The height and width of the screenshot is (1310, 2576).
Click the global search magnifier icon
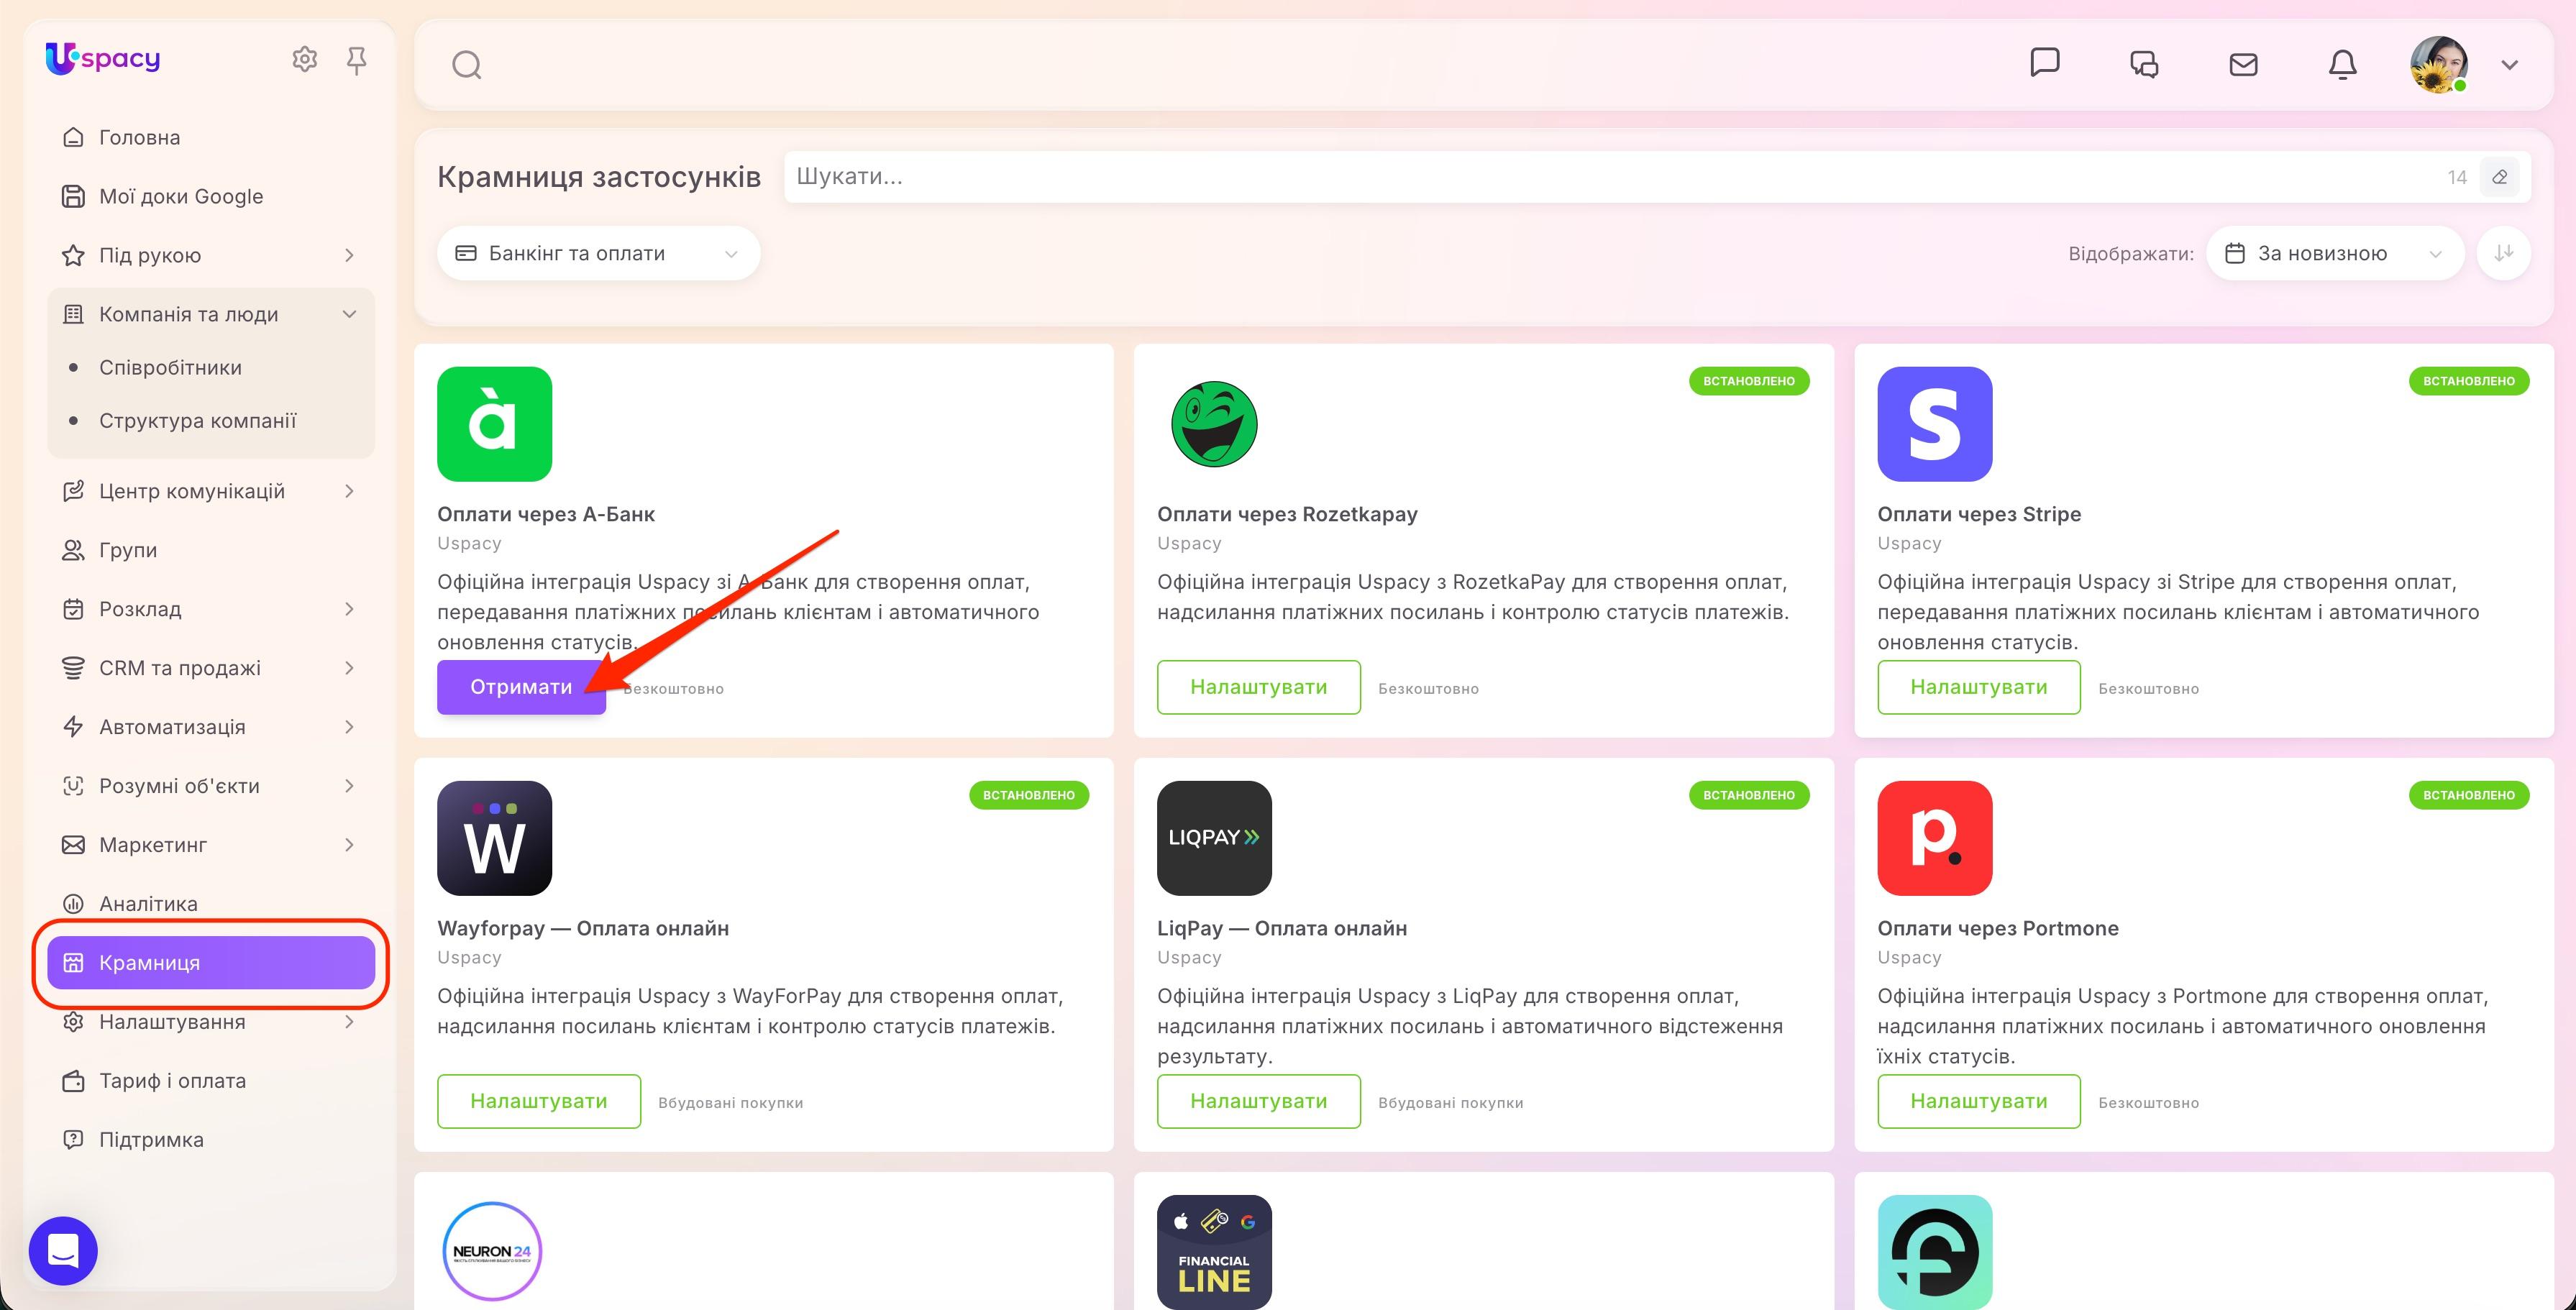467,66
